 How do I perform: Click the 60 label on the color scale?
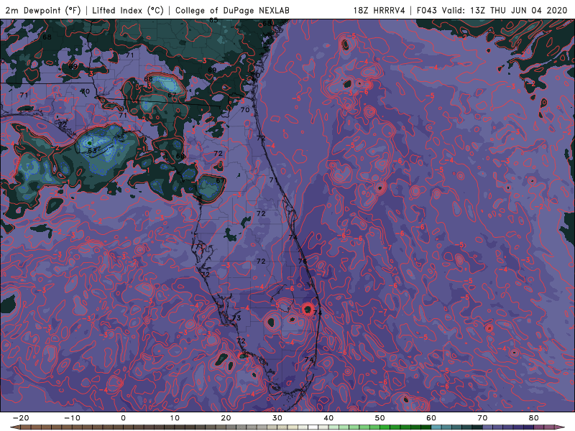(x=431, y=418)
